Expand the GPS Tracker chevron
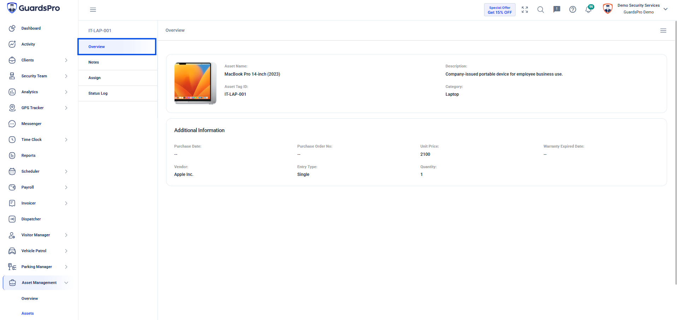 pyautogui.click(x=66, y=108)
